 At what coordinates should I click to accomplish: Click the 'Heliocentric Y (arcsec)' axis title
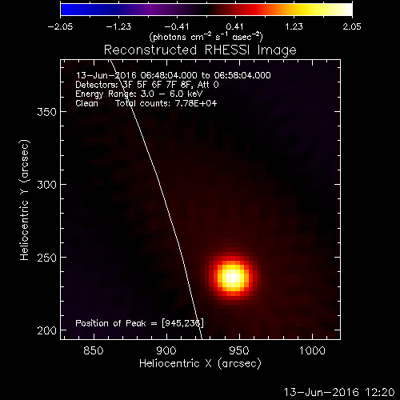pos(24,200)
